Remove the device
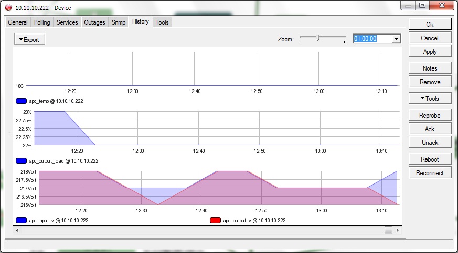This screenshot has width=458, height=253. pos(430,82)
